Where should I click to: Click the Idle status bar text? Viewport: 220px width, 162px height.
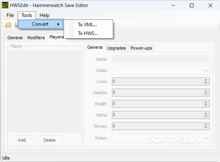[x=6, y=158]
